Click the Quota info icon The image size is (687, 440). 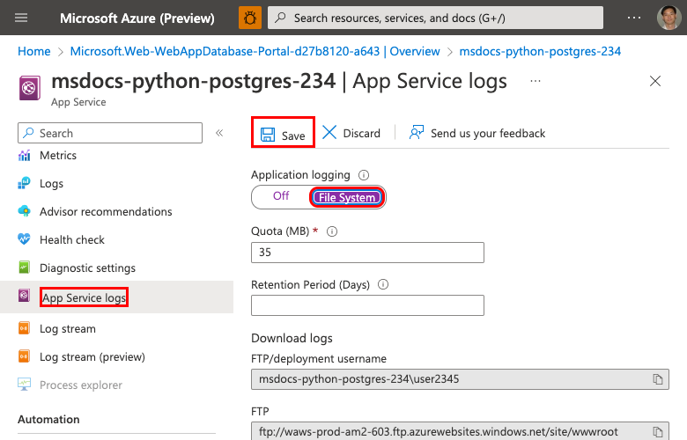tap(332, 231)
